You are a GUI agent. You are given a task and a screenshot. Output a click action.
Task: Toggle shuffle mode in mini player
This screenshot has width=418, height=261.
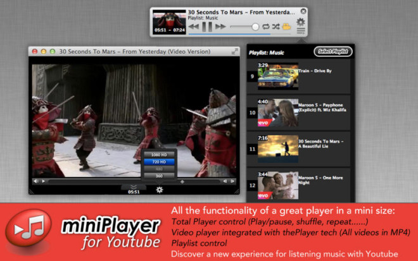point(275,27)
